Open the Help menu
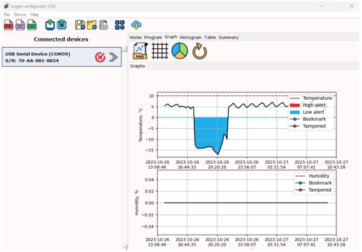The image size is (362, 252). coord(35,15)
